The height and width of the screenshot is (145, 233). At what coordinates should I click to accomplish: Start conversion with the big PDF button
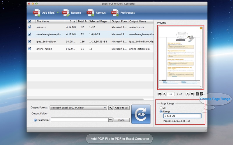coord(141,114)
